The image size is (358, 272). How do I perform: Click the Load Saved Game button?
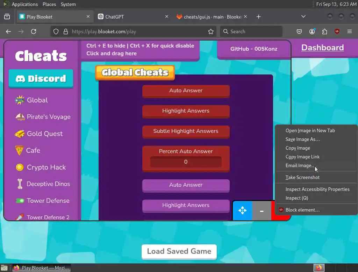click(x=179, y=251)
